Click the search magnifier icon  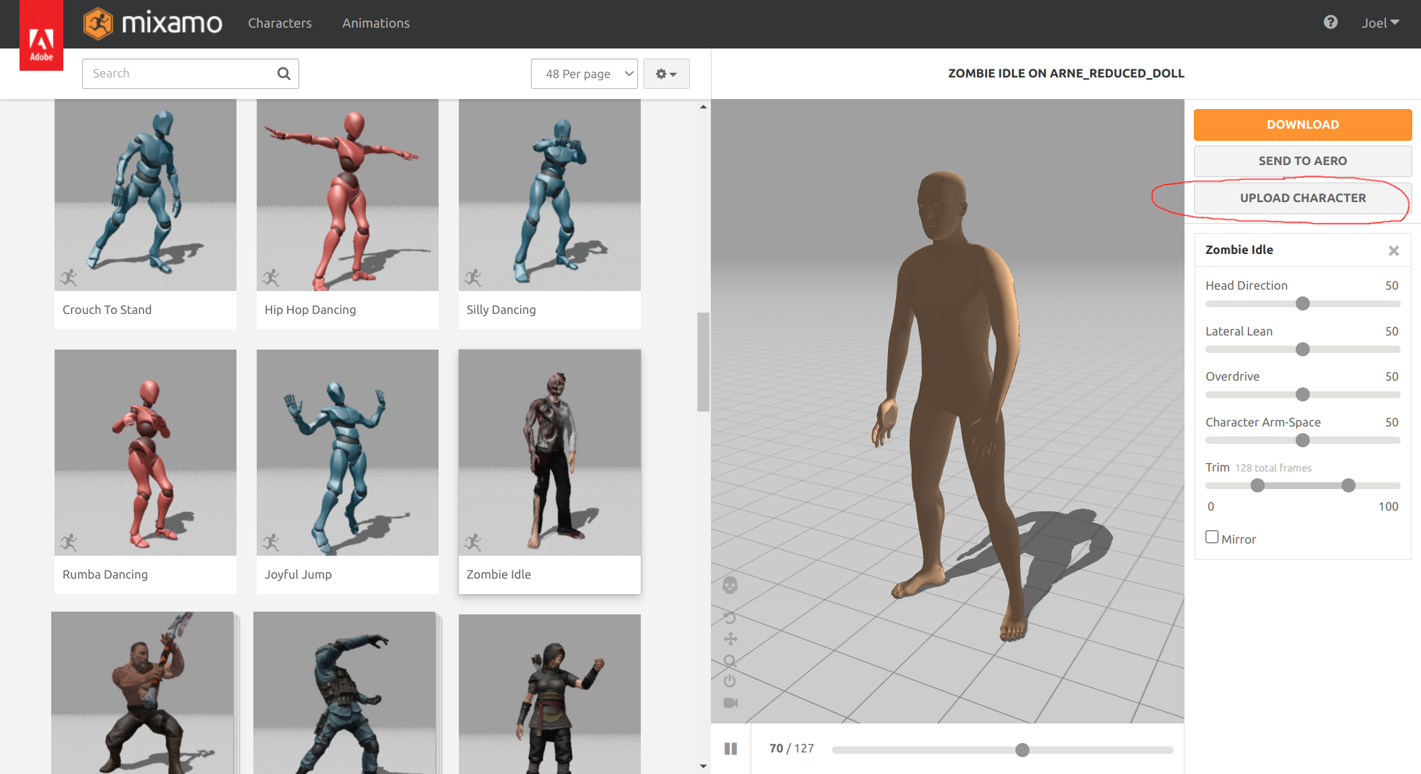tap(284, 73)
